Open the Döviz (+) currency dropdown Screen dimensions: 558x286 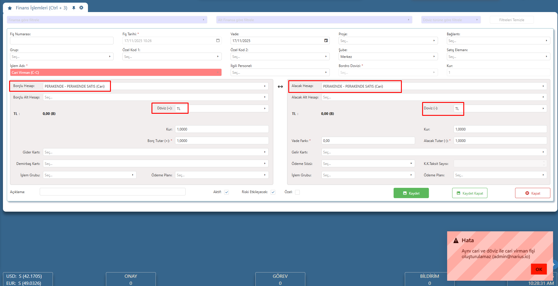(222, 108)
